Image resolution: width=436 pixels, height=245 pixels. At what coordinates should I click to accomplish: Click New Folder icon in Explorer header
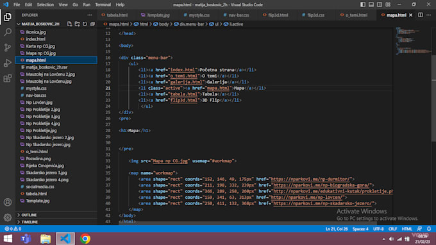click(78, 24)
